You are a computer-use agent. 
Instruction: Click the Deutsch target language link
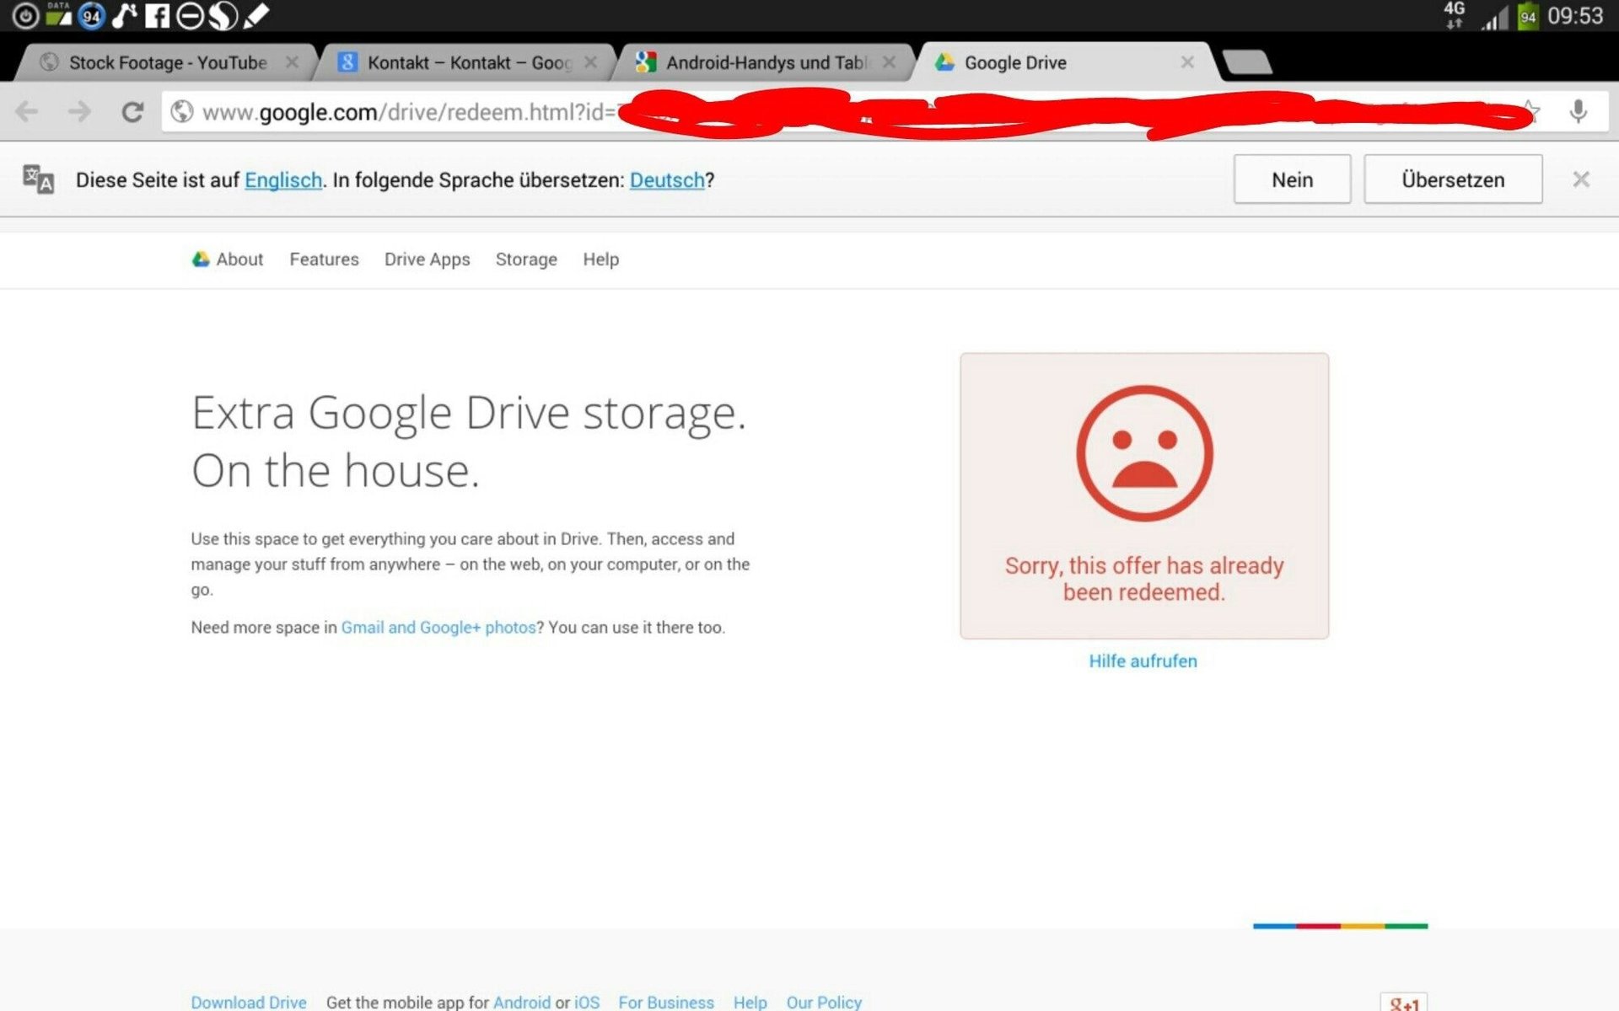667,180
